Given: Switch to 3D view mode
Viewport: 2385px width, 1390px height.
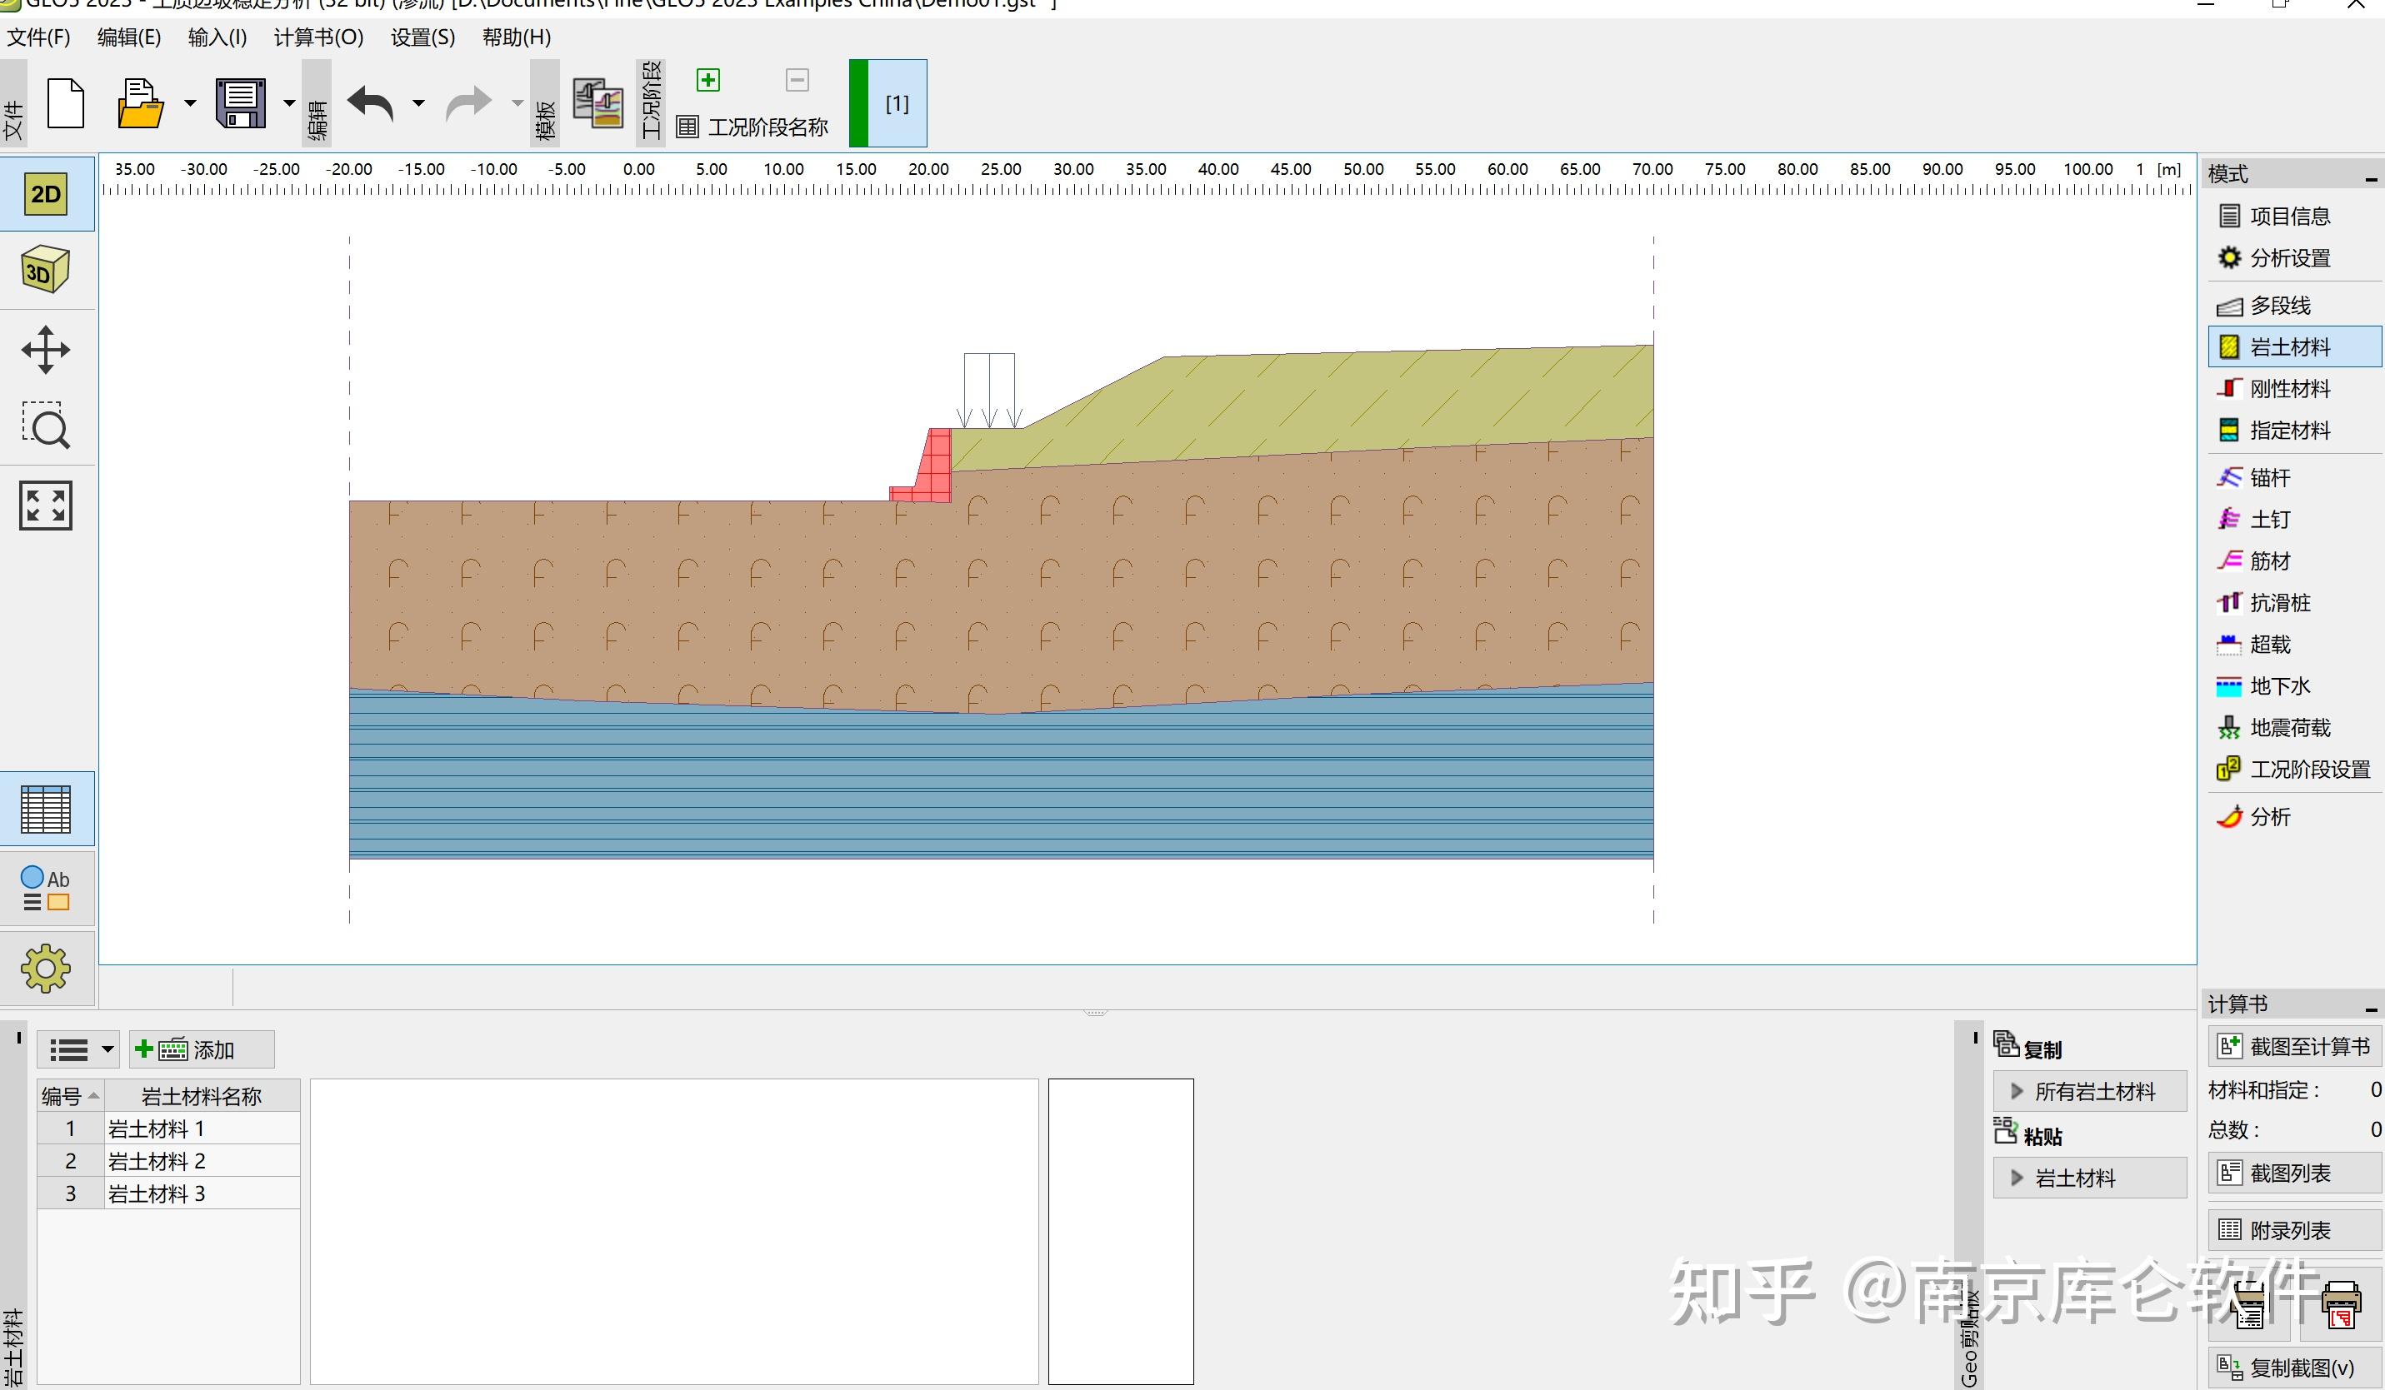Looking at the screenshot, I should click(44, 272).
